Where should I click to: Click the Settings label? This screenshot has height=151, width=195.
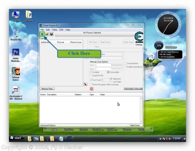(x=139, y=45)
